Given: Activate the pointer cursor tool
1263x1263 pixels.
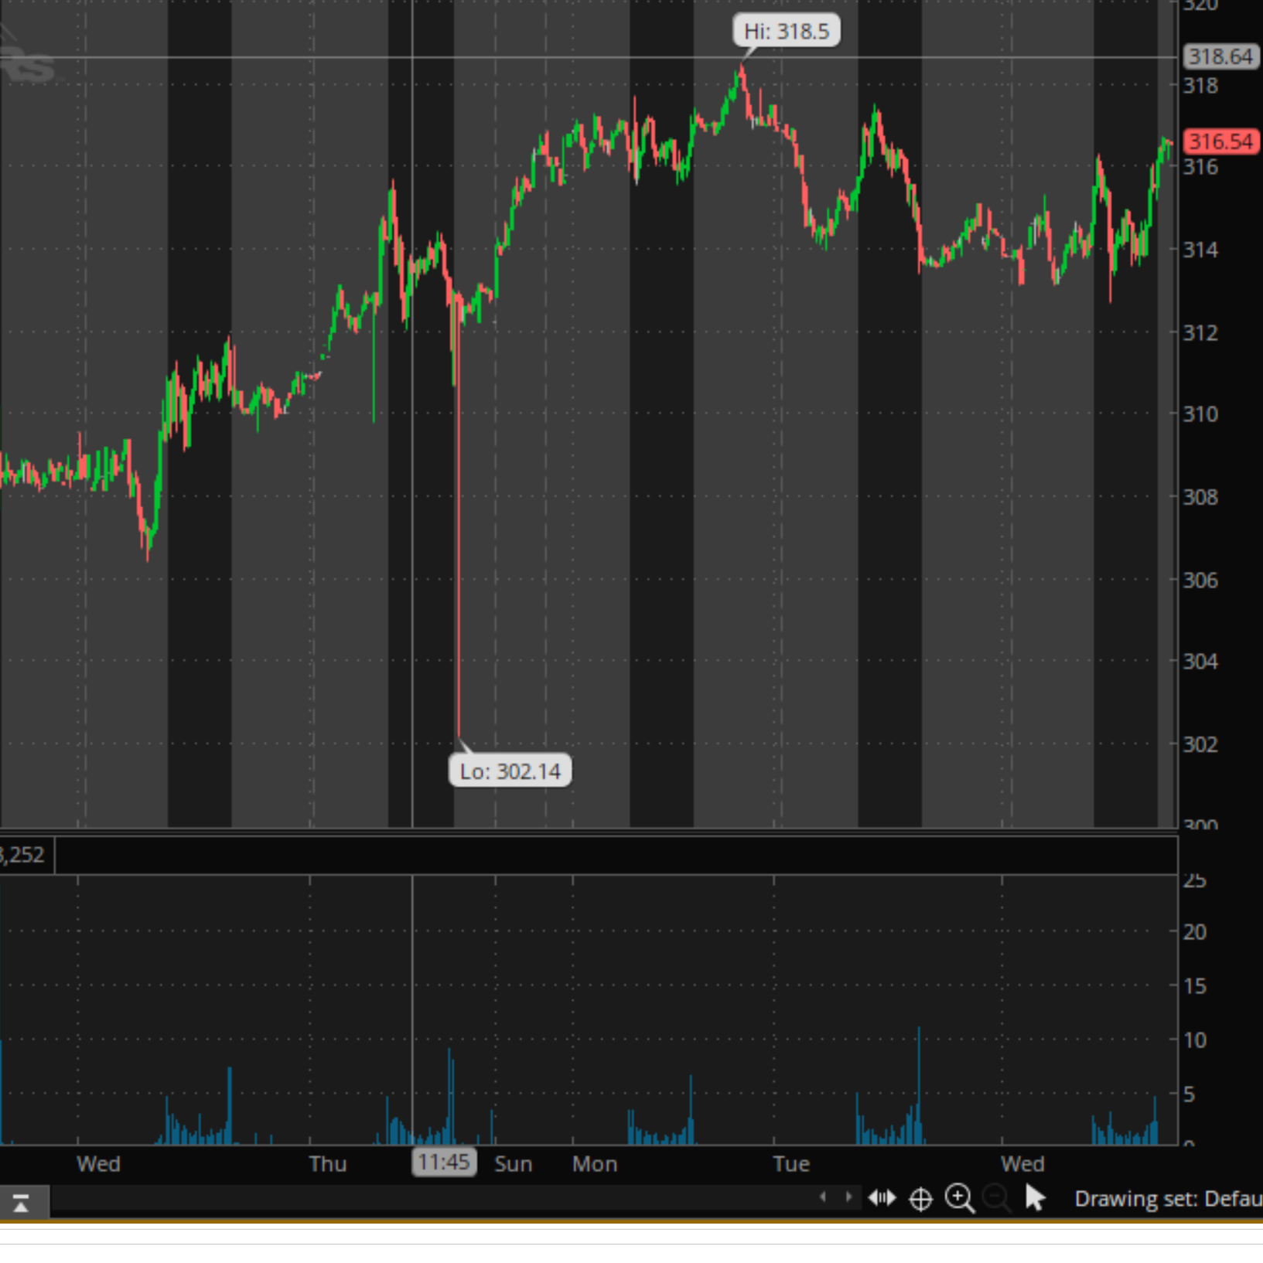Looking at the screenshot, I should (1034, 1198).
